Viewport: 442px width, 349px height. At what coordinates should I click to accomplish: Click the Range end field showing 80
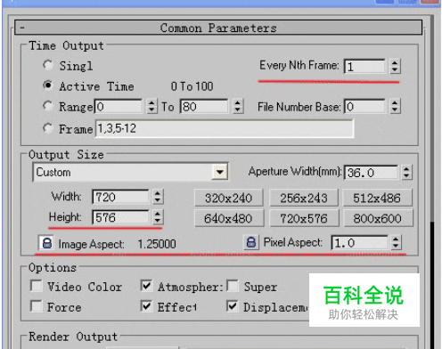204,107
